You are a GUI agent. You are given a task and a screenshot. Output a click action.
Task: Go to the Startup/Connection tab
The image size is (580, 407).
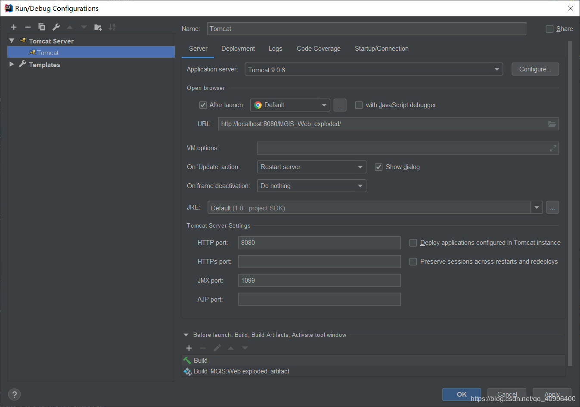[x=381, y=49]
